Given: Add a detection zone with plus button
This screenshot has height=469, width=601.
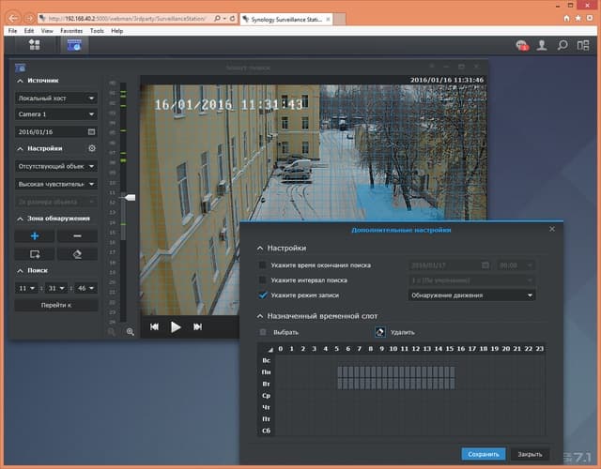Looking at the screenshot, I should [35, 236].
